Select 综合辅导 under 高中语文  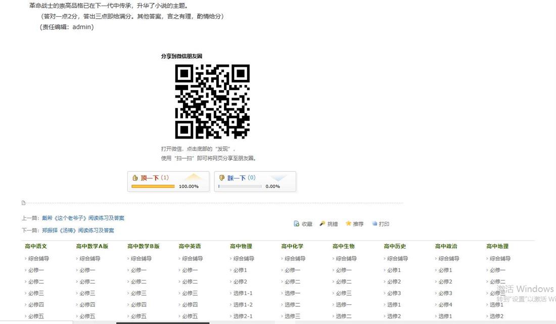tap(38, 258)
